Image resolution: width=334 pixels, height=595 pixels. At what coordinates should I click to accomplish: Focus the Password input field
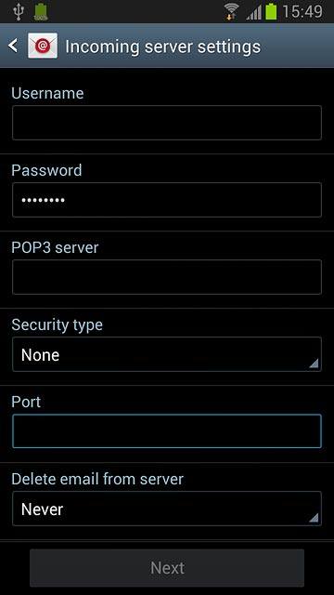pyautogui.click(x=167, y=200)
